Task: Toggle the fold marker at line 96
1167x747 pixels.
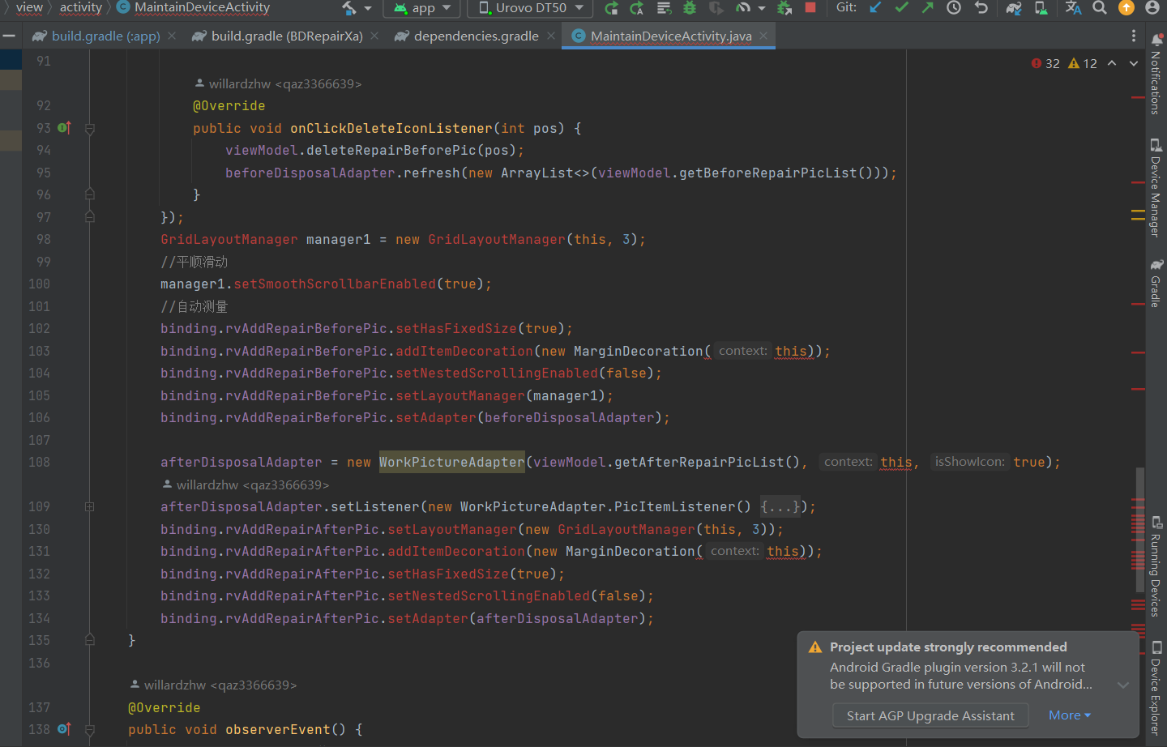Action: click(x=90, y=194)
